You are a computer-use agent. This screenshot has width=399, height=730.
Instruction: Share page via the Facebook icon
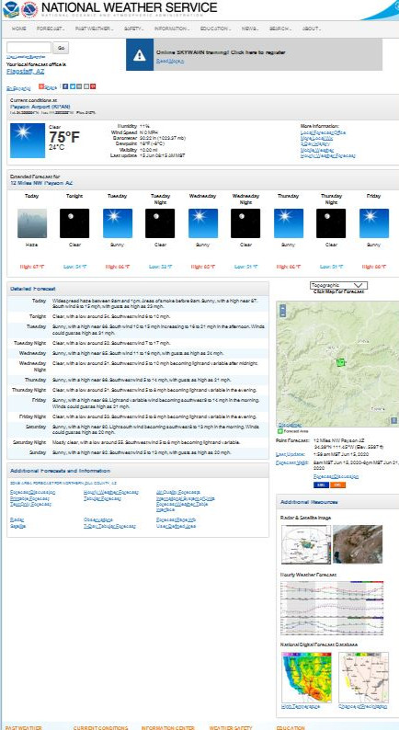(65, 86)
